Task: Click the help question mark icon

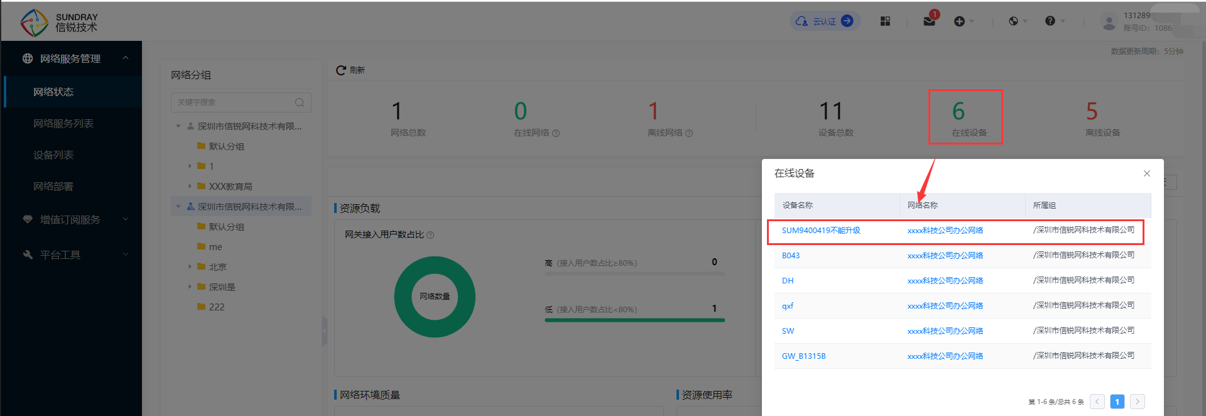Action: point(1050,21)
